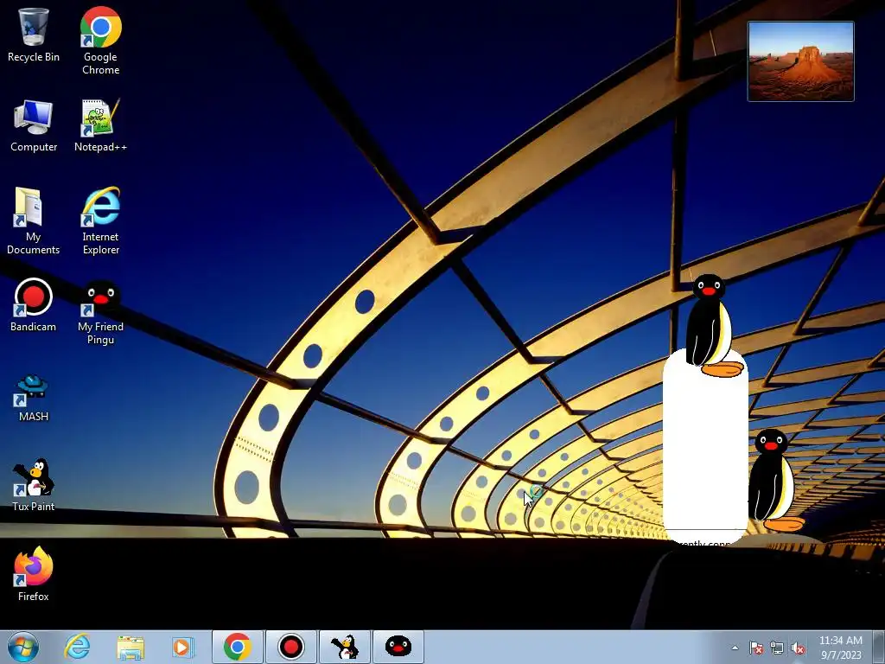The width and height of the screenshot is (885, 664).
Task: Open Windows Explorer from the taskbar
Action: (x=131, y=647)
